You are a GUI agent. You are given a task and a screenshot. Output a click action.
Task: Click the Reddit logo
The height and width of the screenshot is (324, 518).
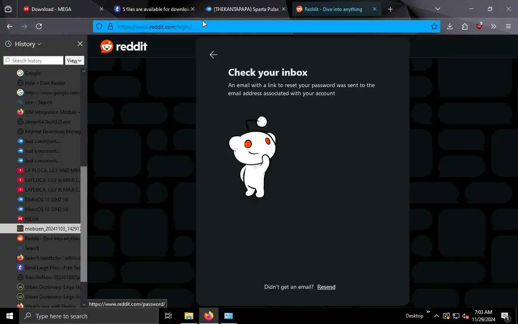click(x=124, y=46)
